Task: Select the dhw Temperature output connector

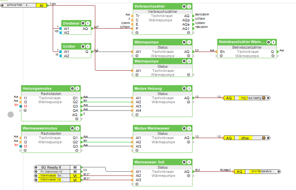Action: point(258,172)
